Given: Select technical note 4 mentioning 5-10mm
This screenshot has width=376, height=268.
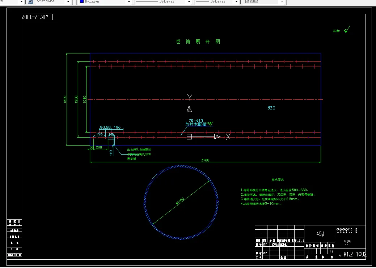Looking at the screenshot, I should [261, 204].
